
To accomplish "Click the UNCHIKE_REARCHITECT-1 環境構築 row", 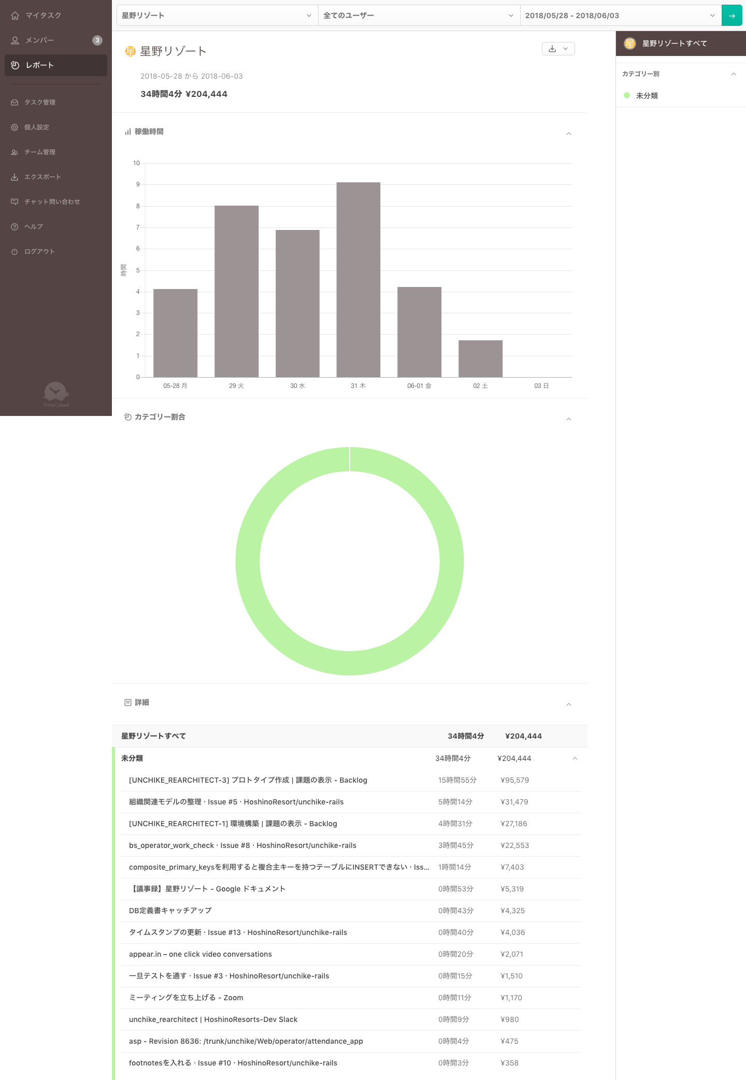I will (351, 824).
